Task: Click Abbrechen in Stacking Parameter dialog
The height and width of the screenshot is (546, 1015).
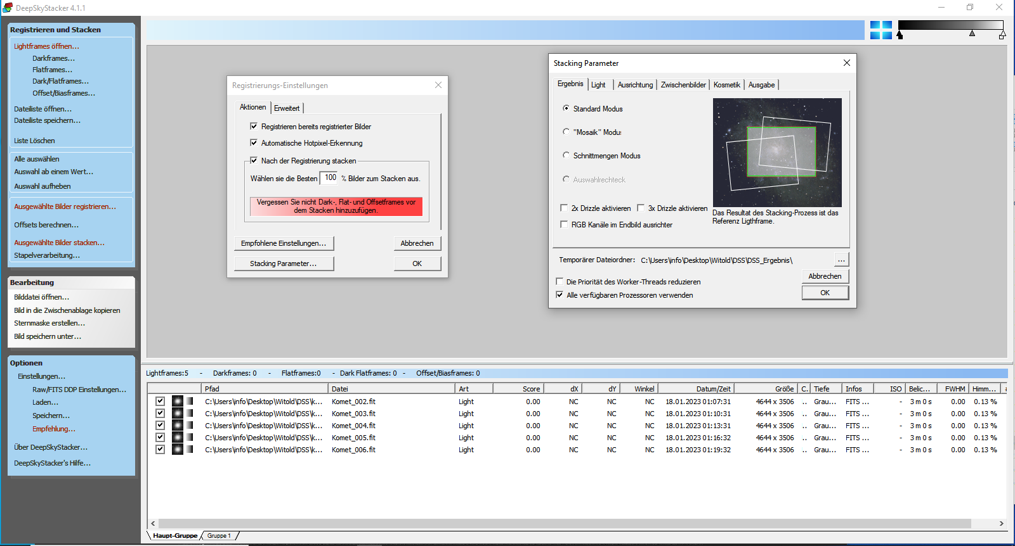Action: pyautogui.click(x=825, y=276)
